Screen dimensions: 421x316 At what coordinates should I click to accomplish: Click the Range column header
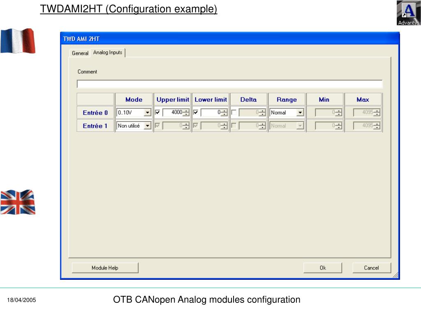click(287, 100)
